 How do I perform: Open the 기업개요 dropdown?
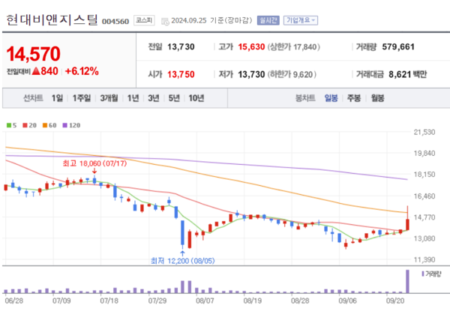point(301,20)
